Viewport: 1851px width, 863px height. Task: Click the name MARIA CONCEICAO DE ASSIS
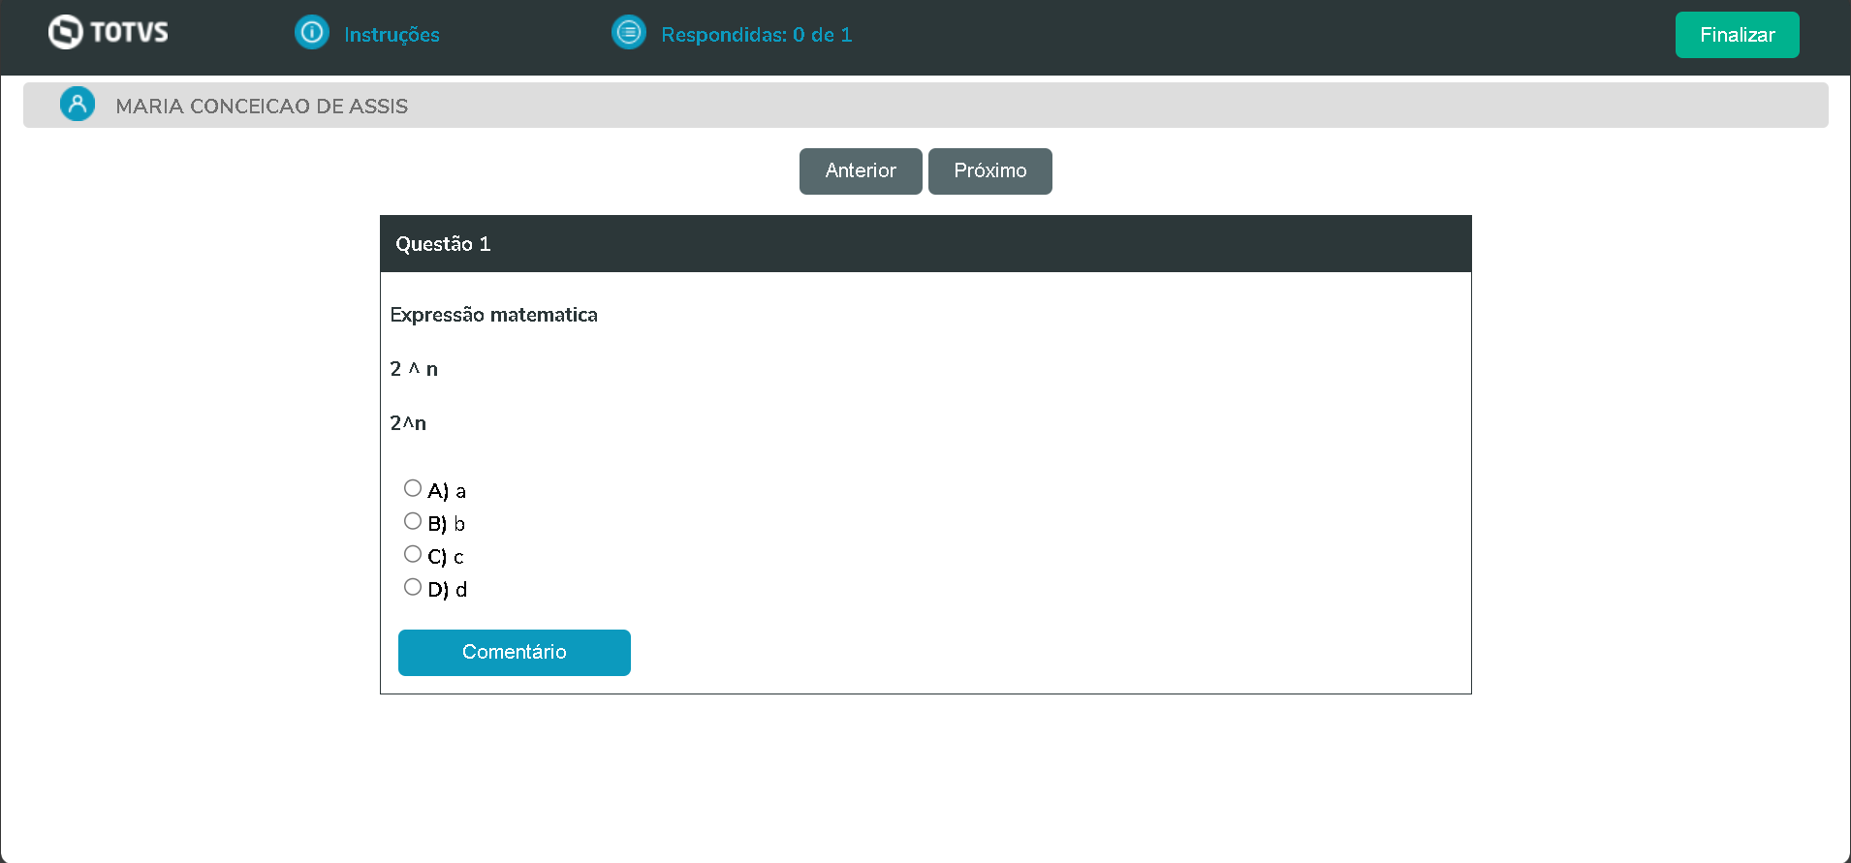coord(262,107)
